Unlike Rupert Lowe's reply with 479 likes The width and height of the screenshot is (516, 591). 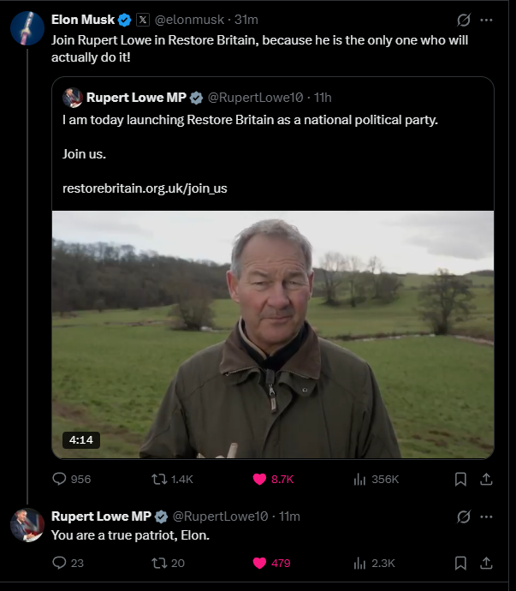click(259, 563)
